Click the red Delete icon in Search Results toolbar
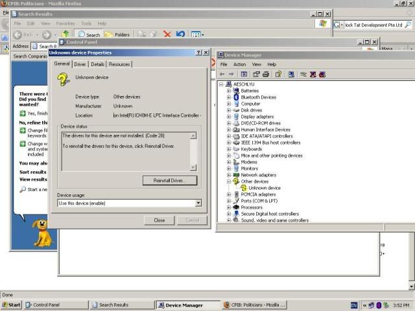The width and height of the screenshot is (415, 311). point(167,34)
